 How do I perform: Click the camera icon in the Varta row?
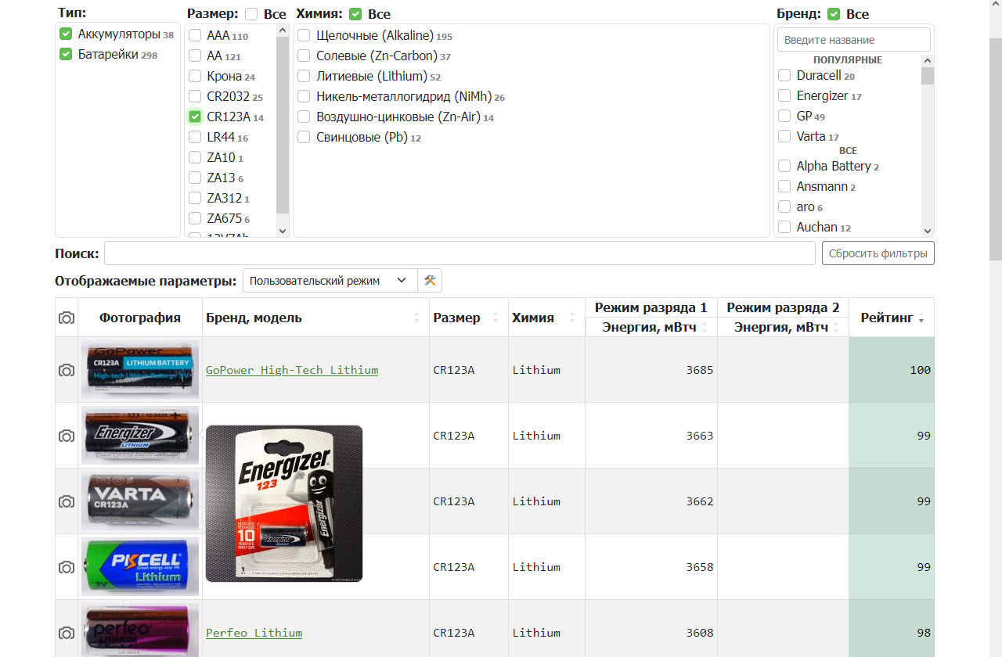tap(67, 501)
